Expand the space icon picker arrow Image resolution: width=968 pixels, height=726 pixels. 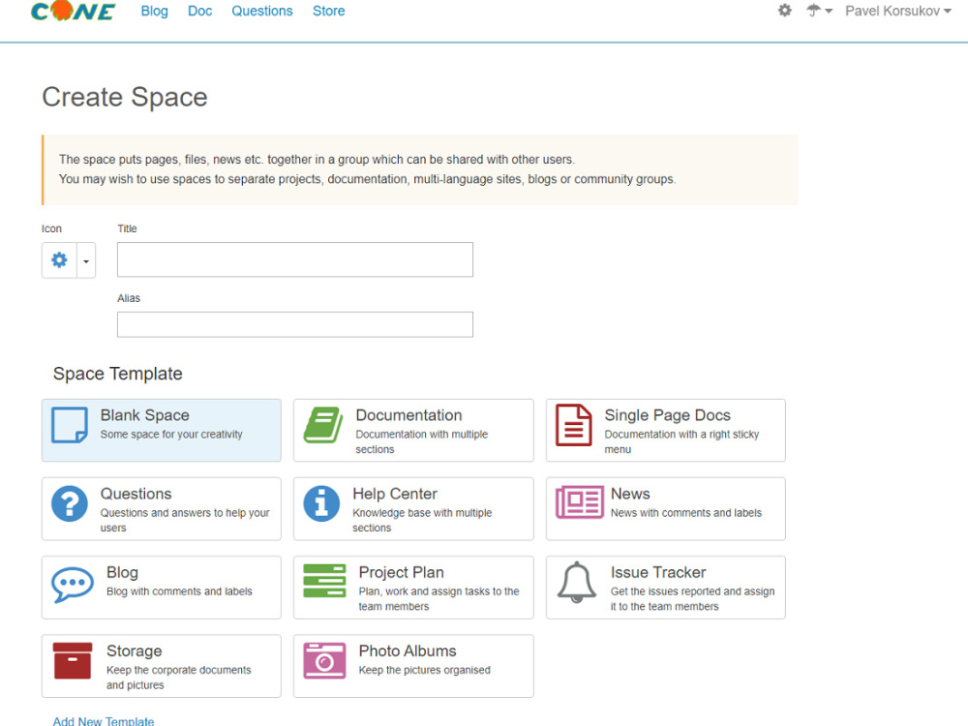86,260
